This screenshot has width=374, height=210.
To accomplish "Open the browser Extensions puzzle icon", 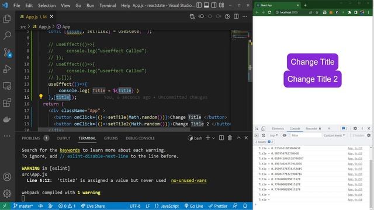I will [349, 12].
